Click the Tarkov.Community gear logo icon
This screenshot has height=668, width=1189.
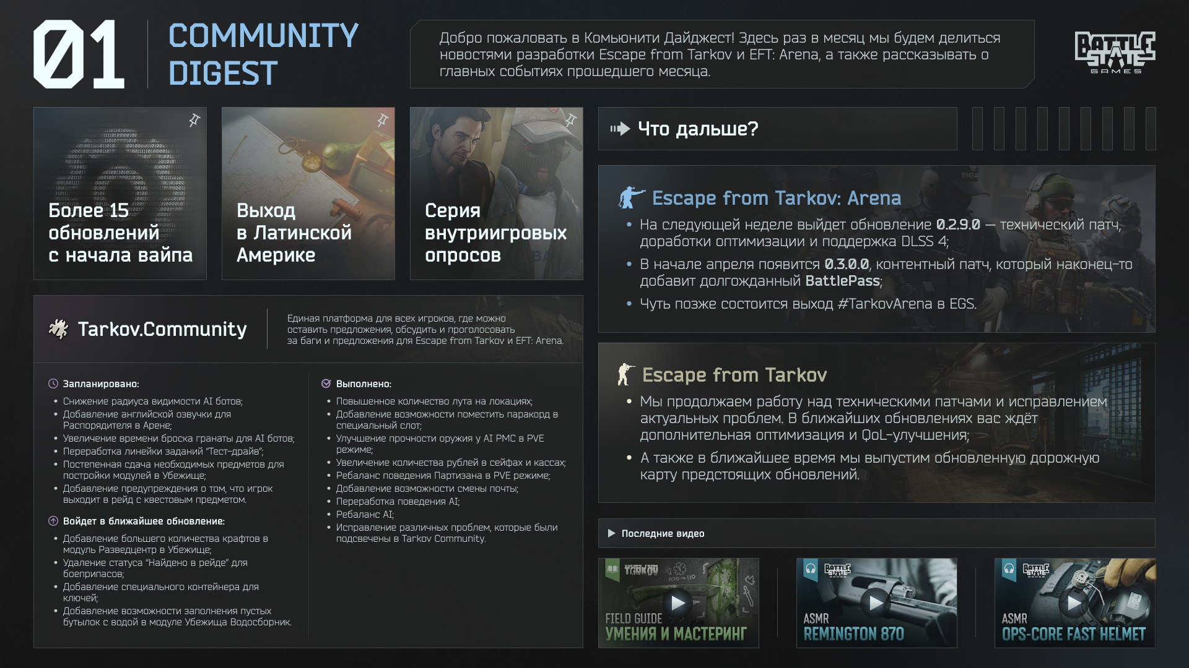point(58,329)
